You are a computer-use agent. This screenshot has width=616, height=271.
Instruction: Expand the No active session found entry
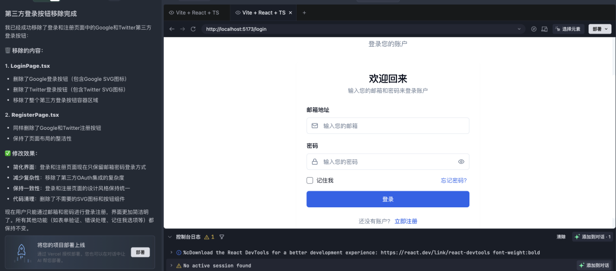tap(171, 265)
